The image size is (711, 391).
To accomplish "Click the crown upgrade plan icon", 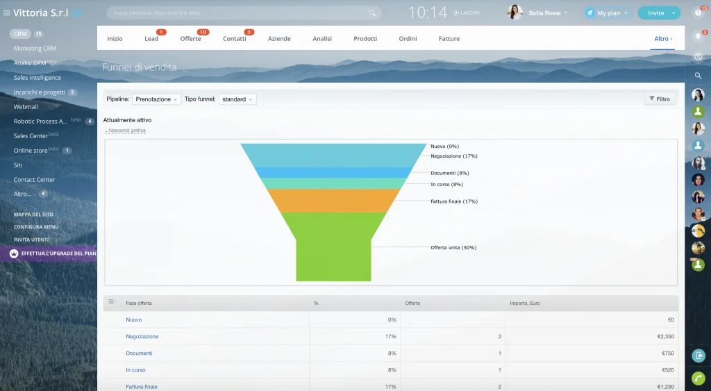I will [x=14, y=253].
